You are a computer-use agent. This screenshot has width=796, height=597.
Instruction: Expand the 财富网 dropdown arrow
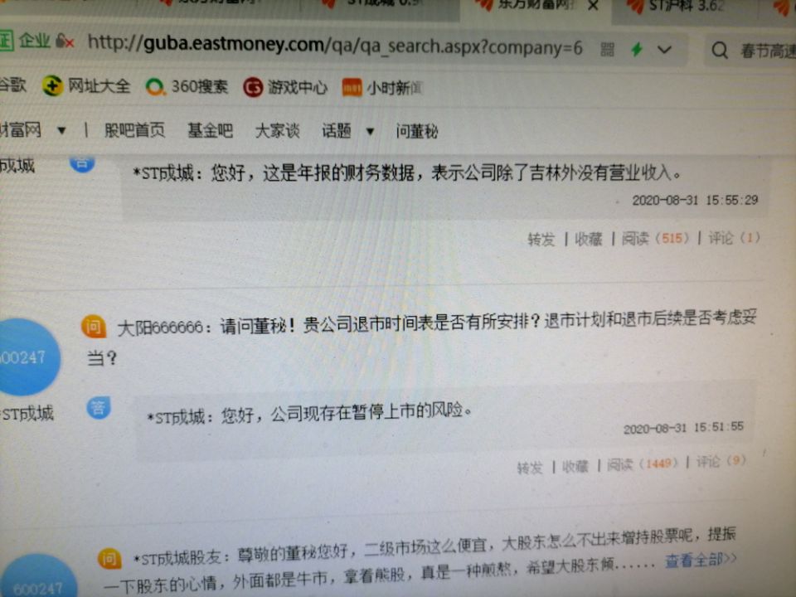pyautogui.click(x=61, y=131)
